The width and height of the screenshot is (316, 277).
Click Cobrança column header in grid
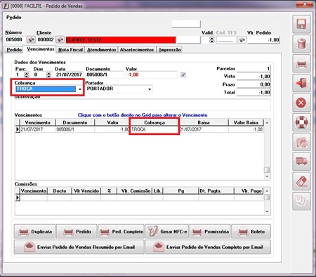point(154,122)
